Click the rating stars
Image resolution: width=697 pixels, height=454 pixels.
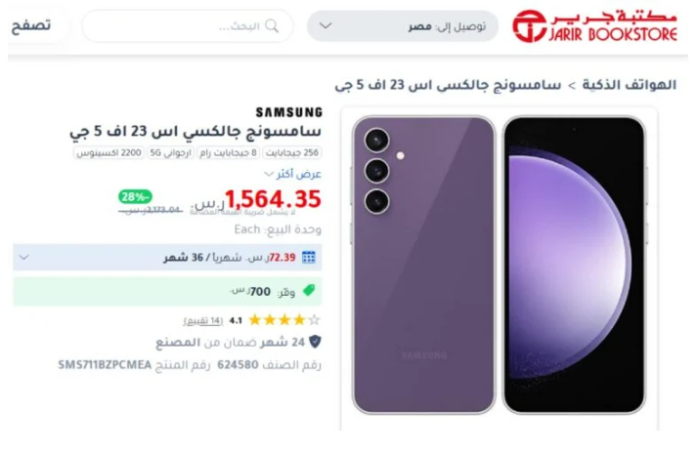tap(284, 319)
